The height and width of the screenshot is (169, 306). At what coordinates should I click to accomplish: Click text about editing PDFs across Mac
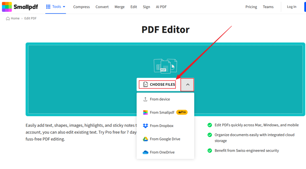257,125
